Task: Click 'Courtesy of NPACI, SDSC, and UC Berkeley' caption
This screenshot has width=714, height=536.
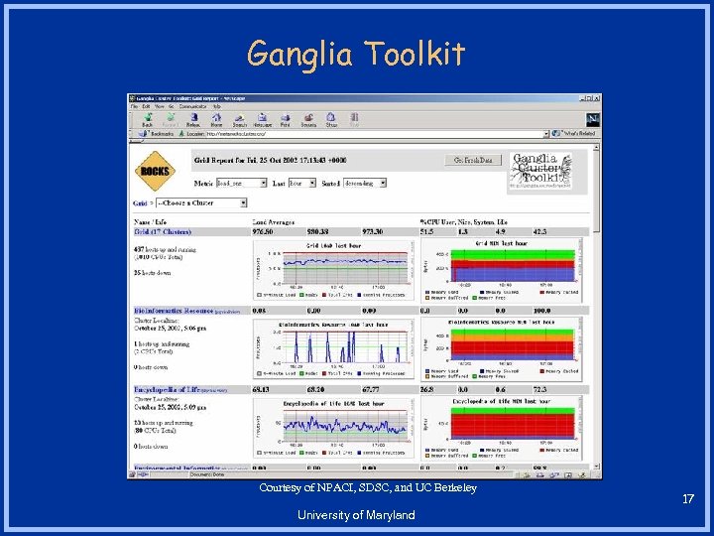Action: (368, 487)
